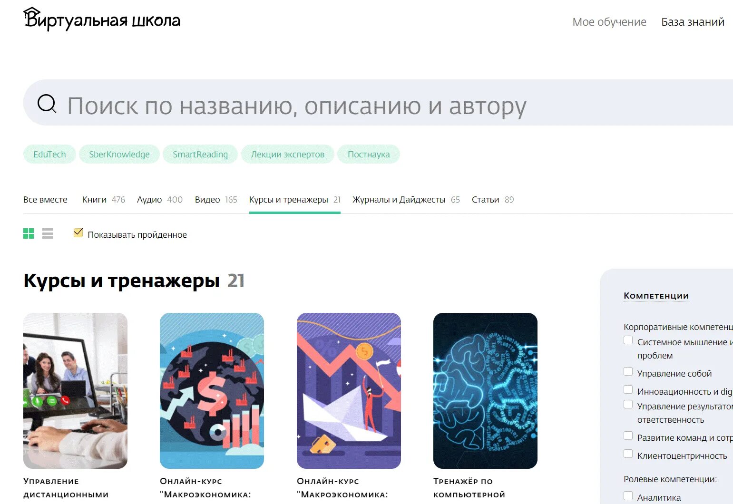
Task: Click the Виртуальная школа logo
Action: pyautogui.click(x=102, y=19)
